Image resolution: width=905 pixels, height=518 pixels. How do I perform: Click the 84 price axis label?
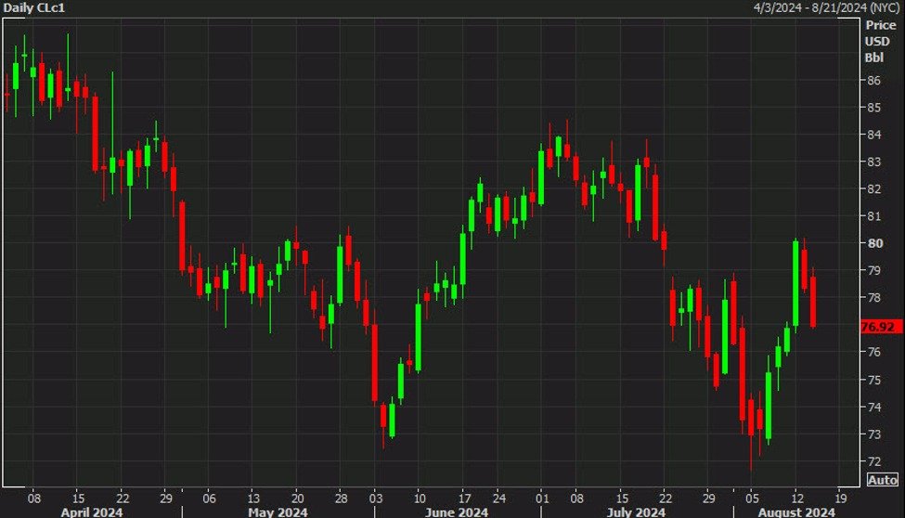tap(873, 135)
